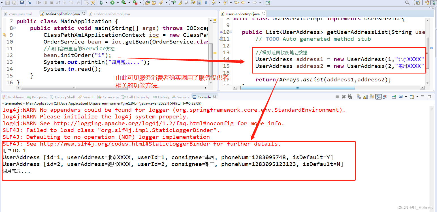Screen dimensions: 437x212
Task: Open the Open Console dropdown arrow
Action: (x=417, y=97)
